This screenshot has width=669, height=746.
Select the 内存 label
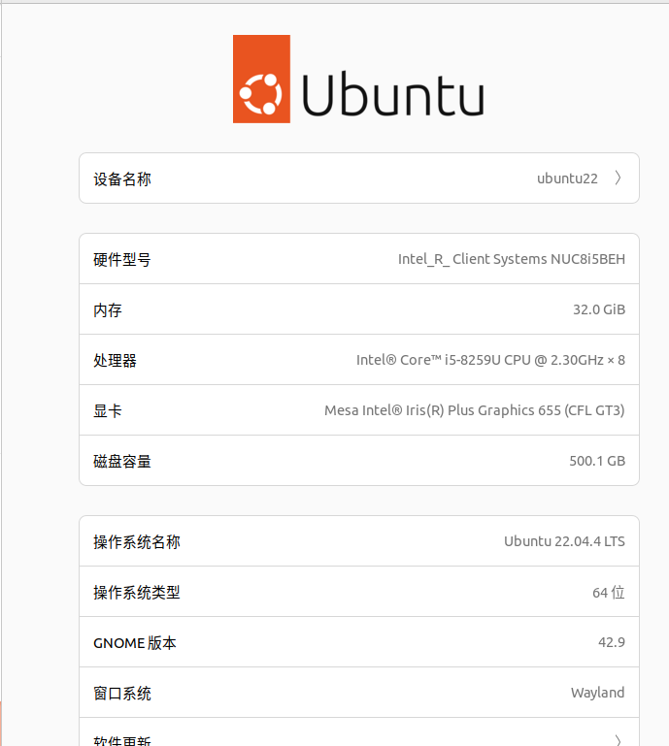[x=108, y=310]
